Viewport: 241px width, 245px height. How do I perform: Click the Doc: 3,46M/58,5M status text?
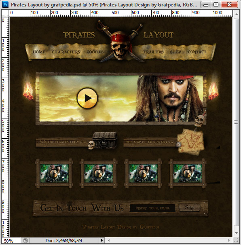[x=64, y=241]
